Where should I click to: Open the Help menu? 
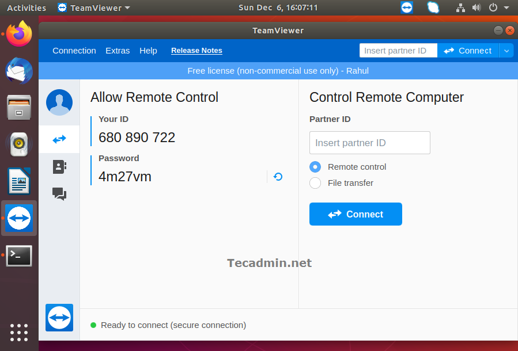(148, 51)
